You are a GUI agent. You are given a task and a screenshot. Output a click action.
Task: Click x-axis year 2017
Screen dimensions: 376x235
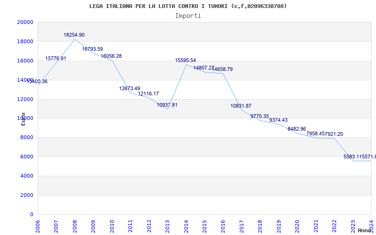[x=242, y=226]
